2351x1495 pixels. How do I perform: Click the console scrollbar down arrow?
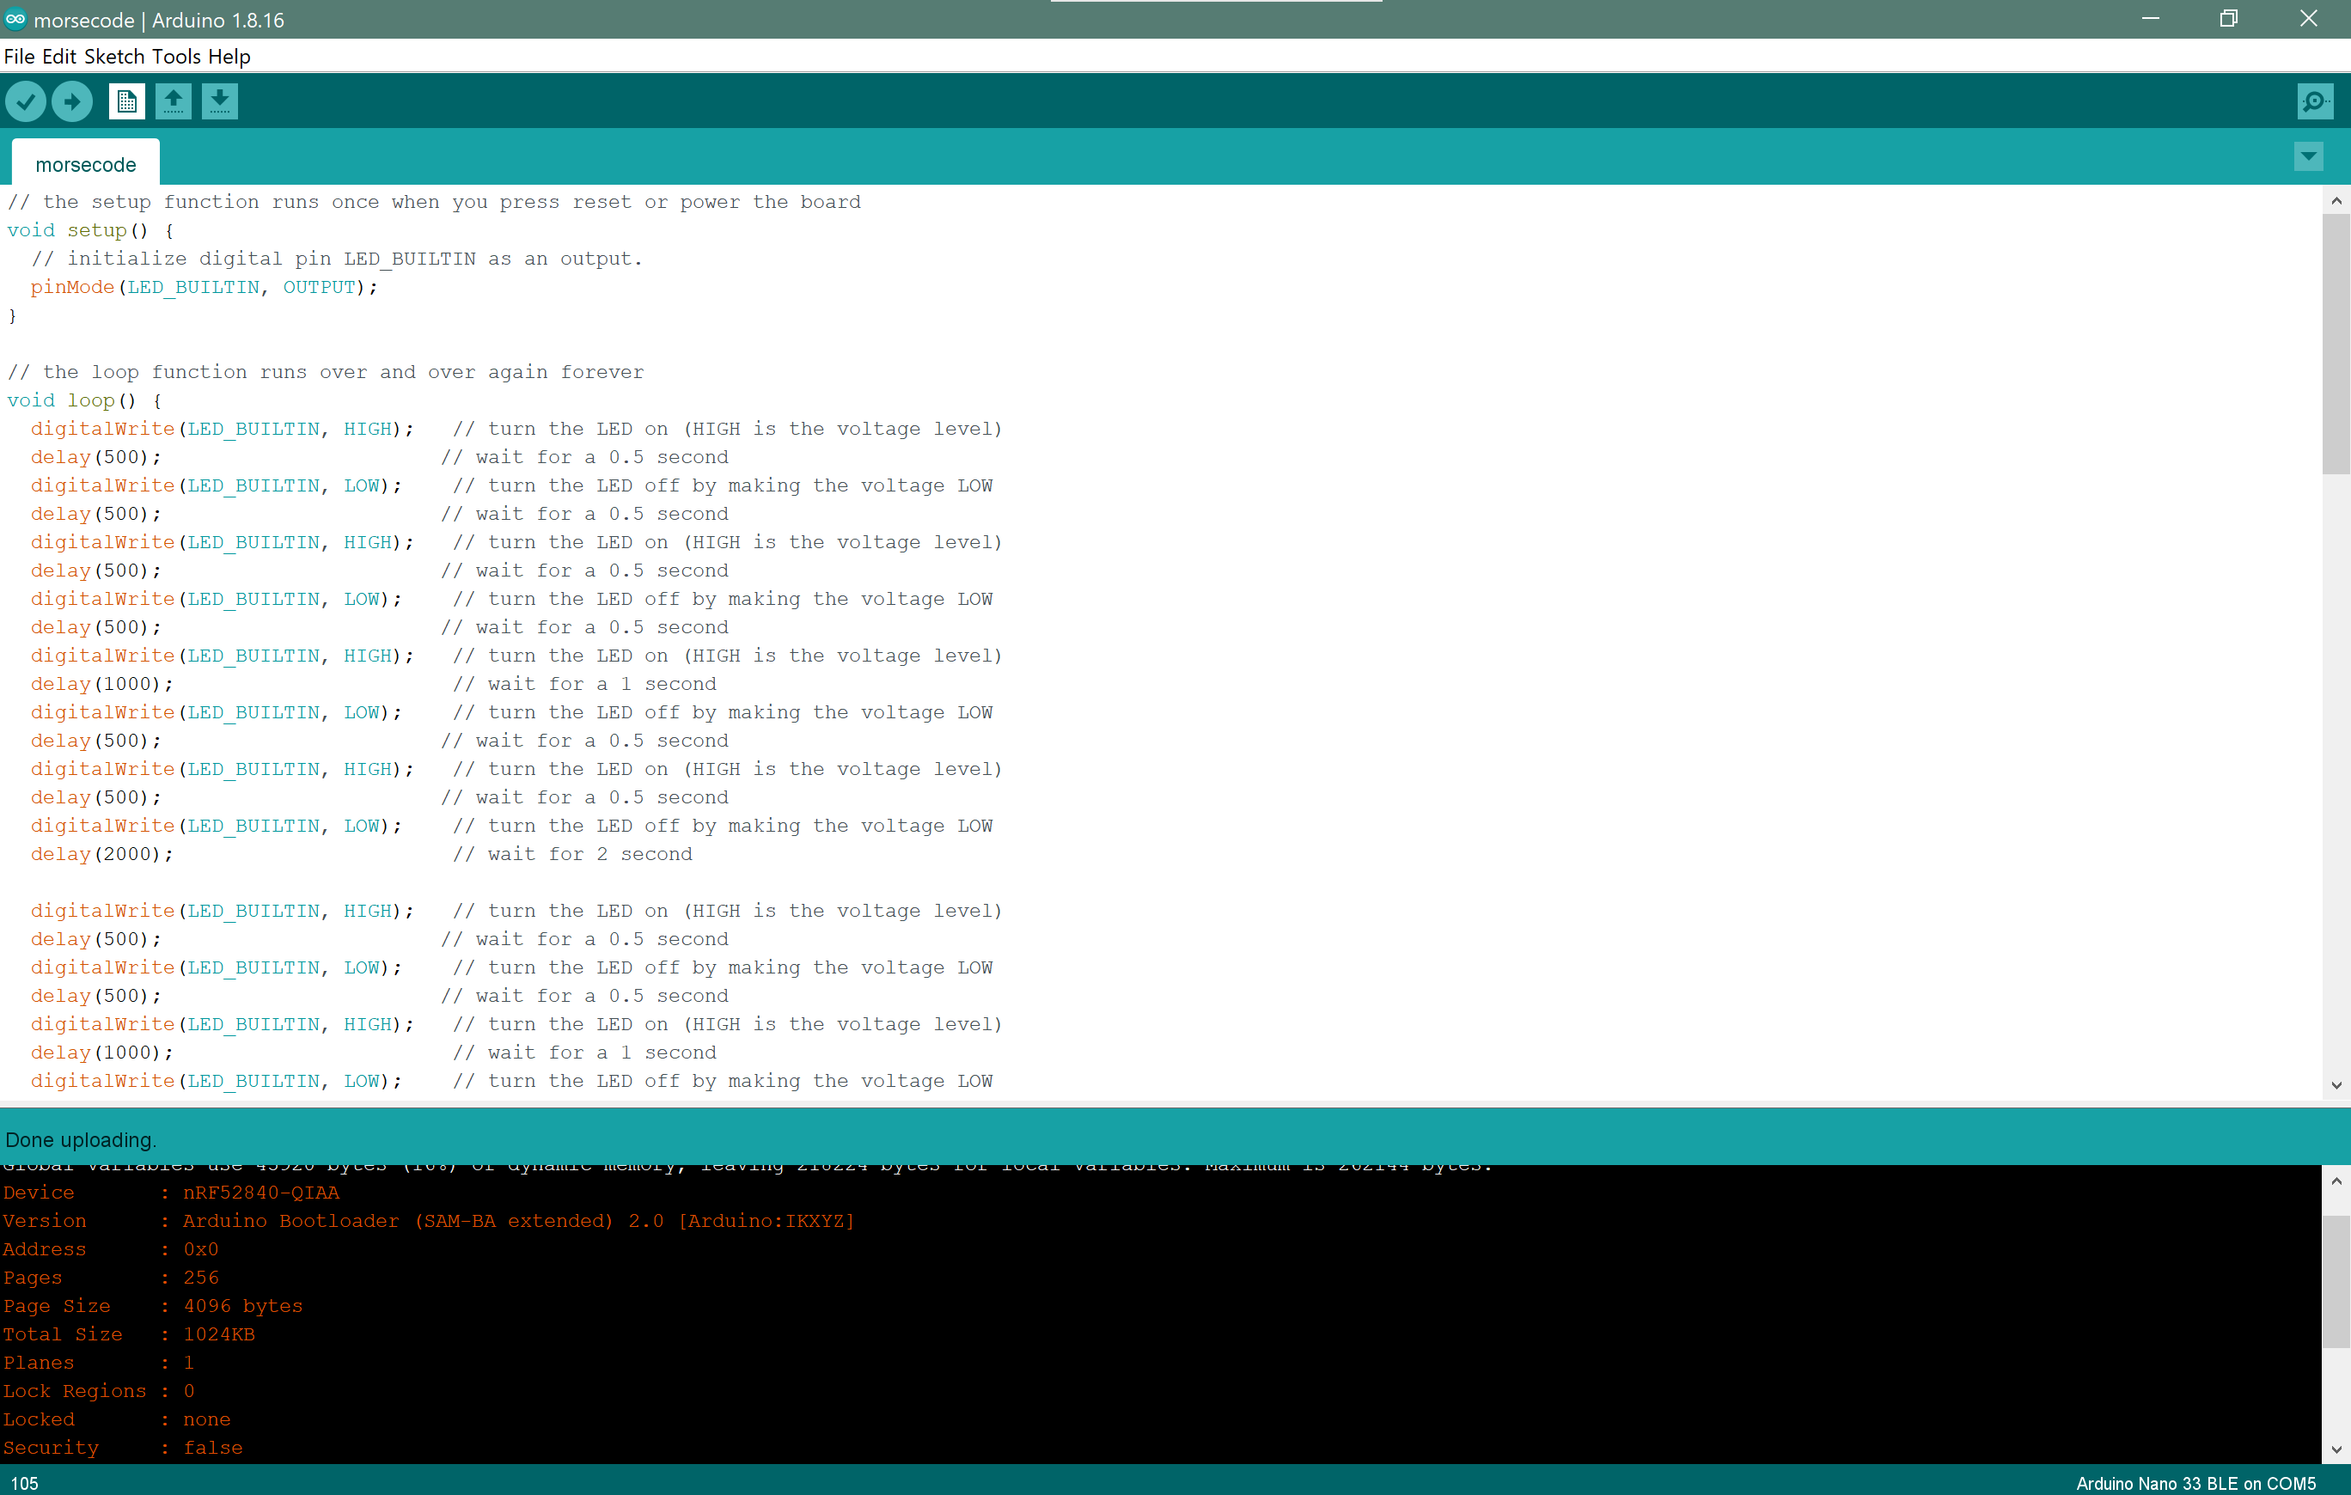point(2336,1450)
